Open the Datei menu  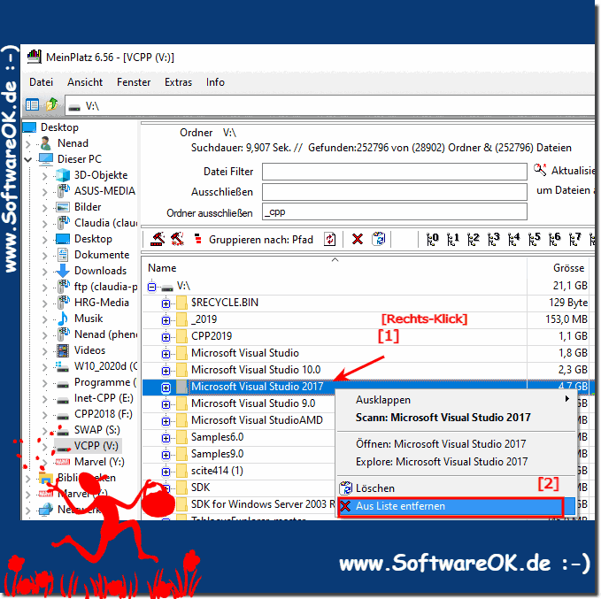coord(41,82)
